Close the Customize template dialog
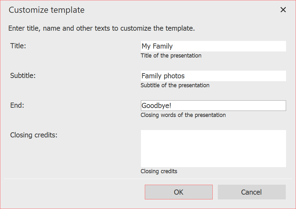Screen dimensions: 296x209 [x=283, y=10]
